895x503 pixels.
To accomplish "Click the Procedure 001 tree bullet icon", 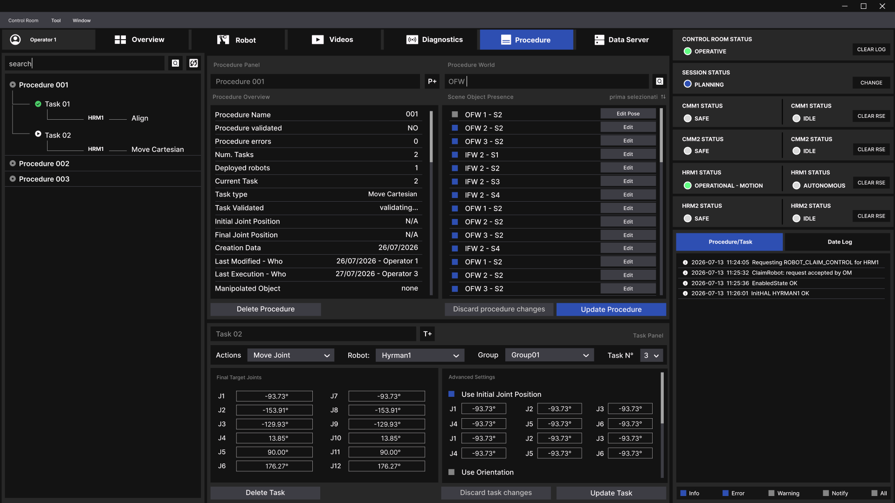I will 13,85.
